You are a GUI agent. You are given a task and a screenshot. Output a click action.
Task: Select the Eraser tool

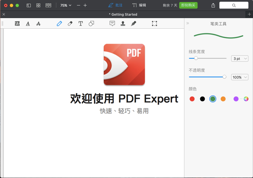[70, 24]
